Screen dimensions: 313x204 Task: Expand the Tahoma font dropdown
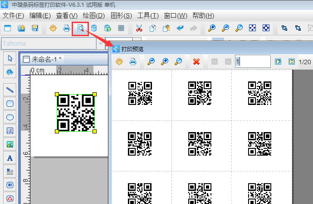100,44
